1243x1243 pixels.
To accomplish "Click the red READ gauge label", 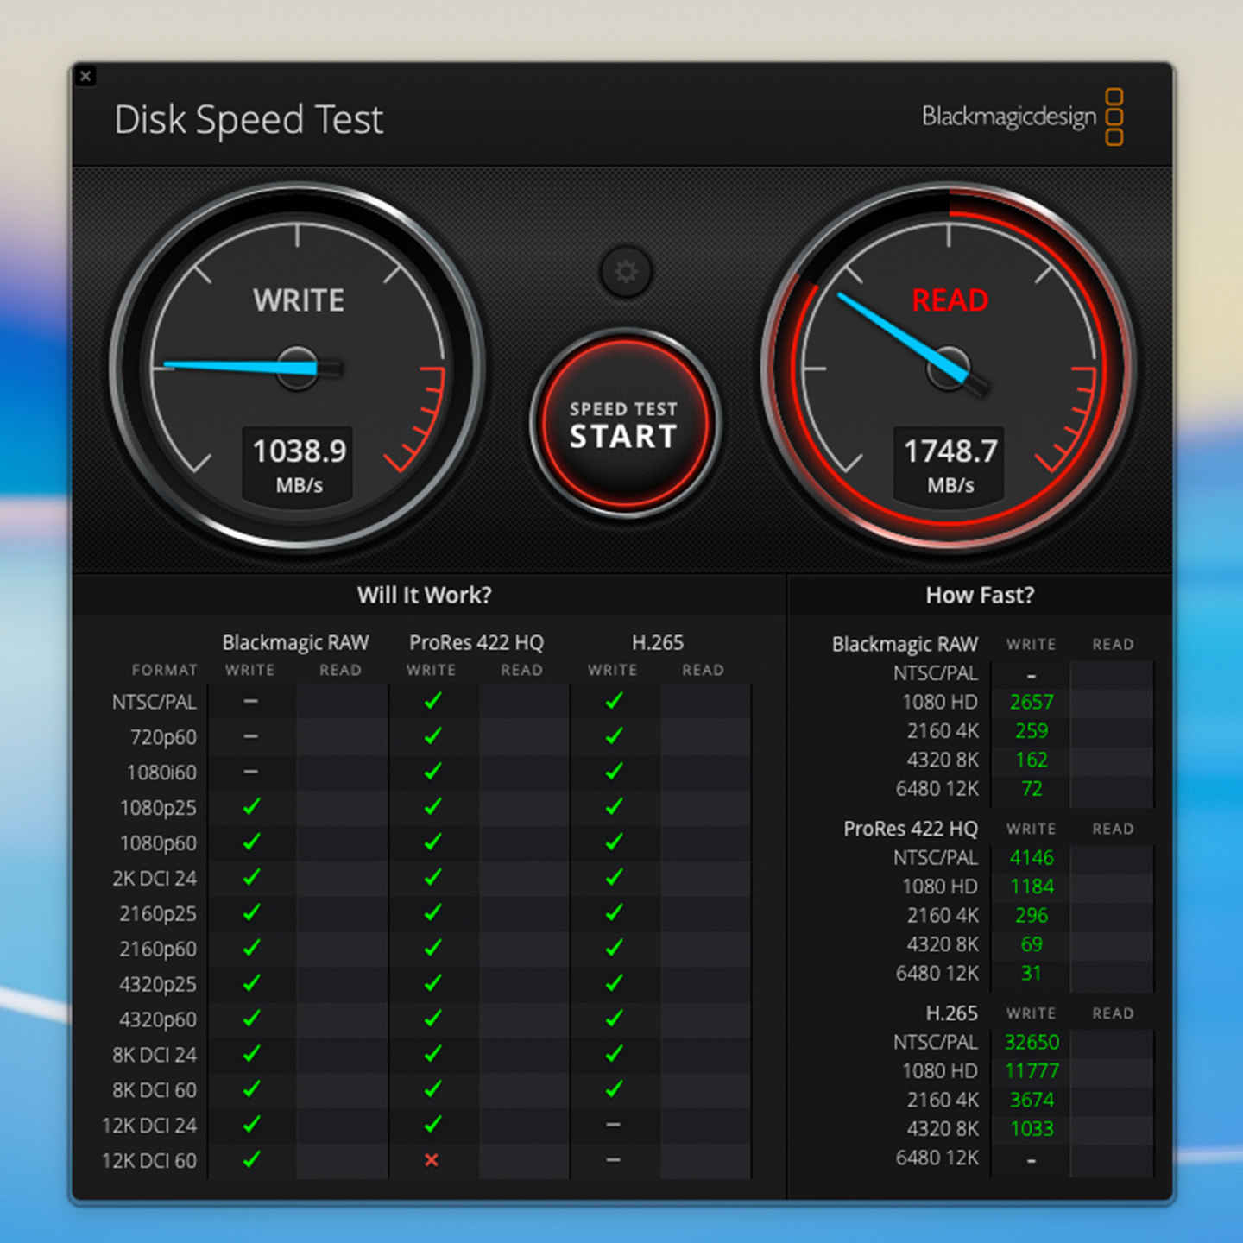I will [x=950, y=300].
